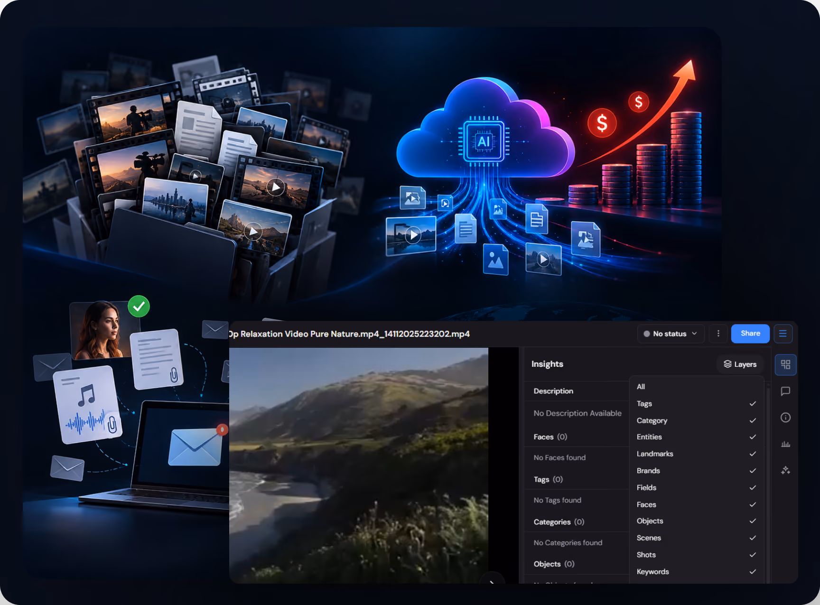Image resolution: width=820 pixels, height=605 pixels.
Task: Click the blue Share button
Action: [x=750, y=334]
